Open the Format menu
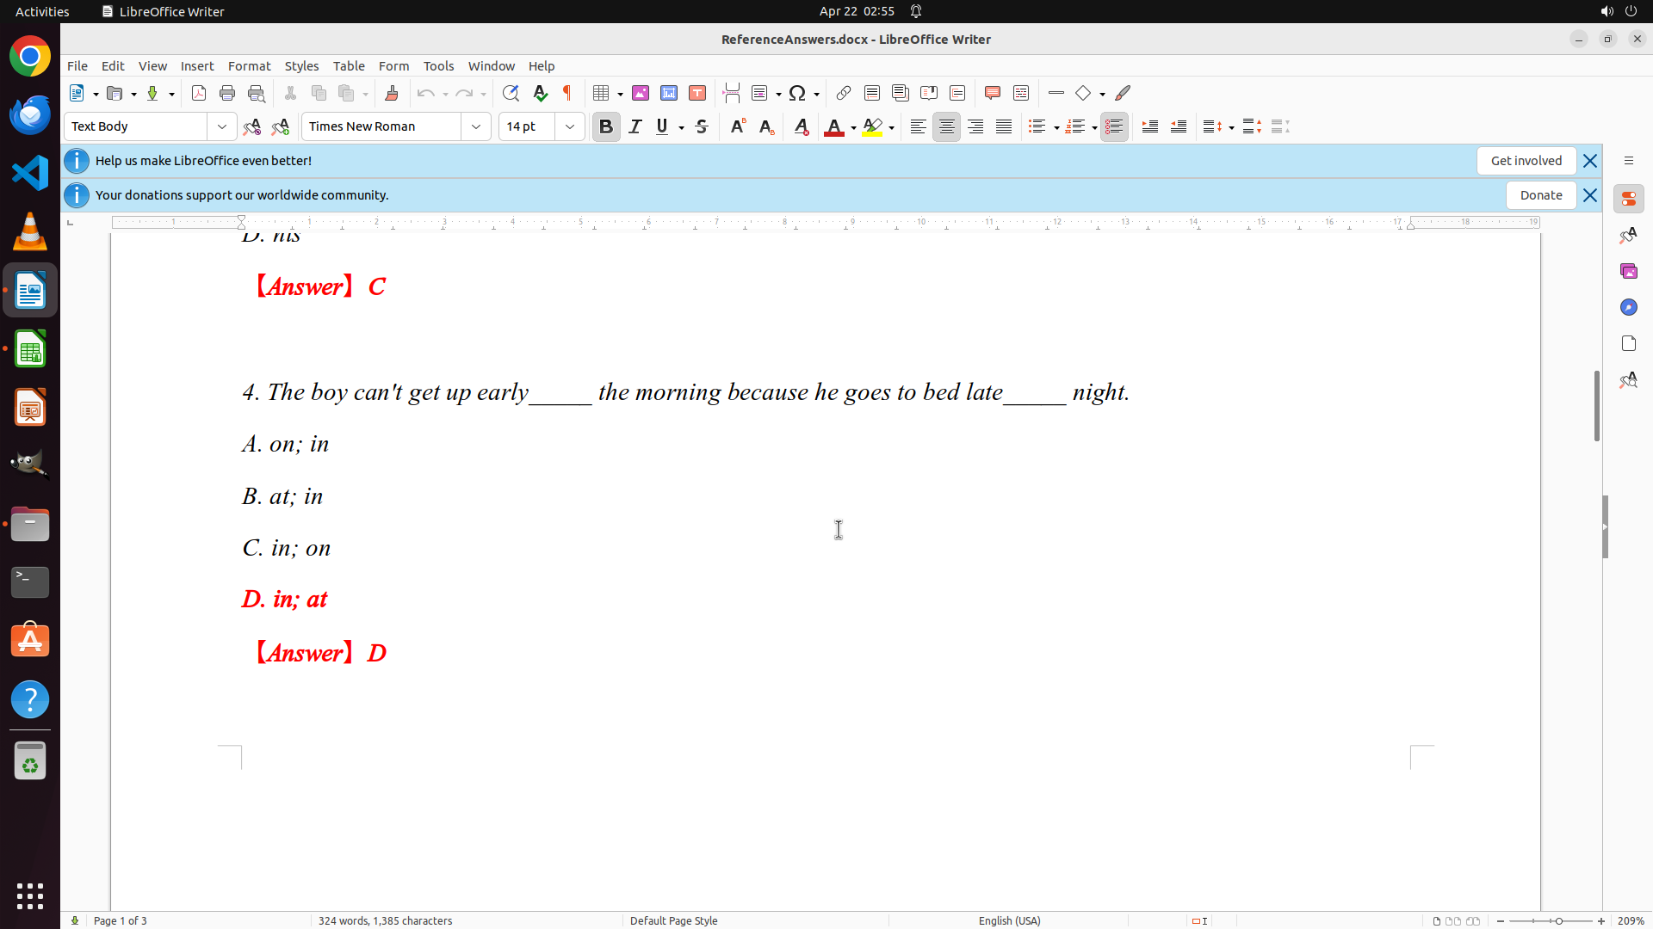 coord(249,66)
